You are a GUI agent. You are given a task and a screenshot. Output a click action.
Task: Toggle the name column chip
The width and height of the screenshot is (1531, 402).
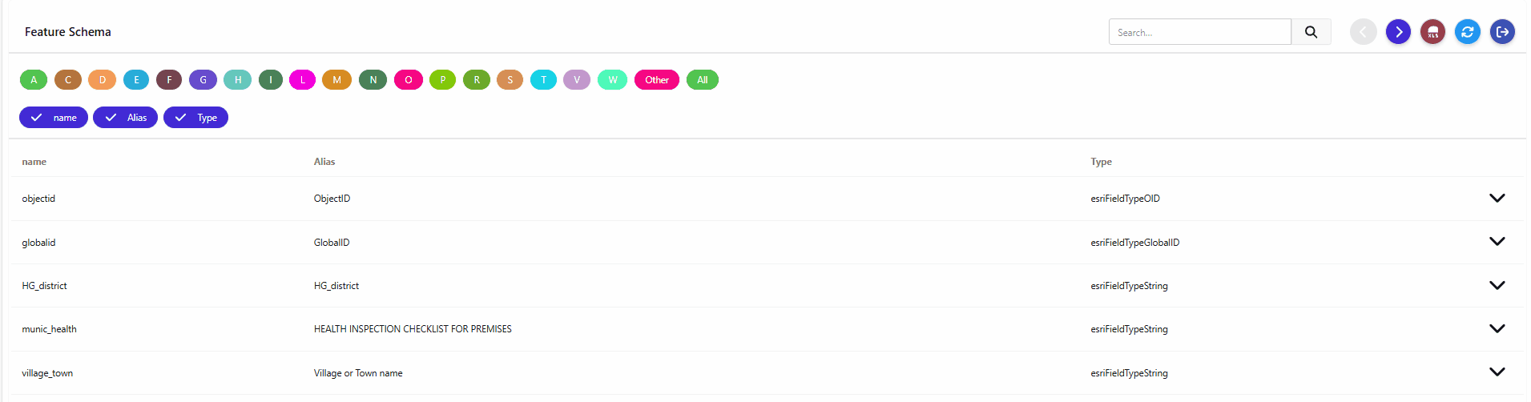click(54, 118)
